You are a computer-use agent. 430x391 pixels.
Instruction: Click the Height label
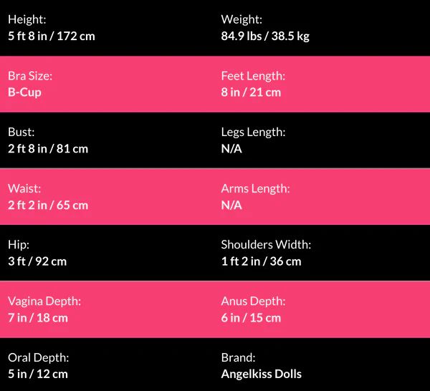click(26, 19)
